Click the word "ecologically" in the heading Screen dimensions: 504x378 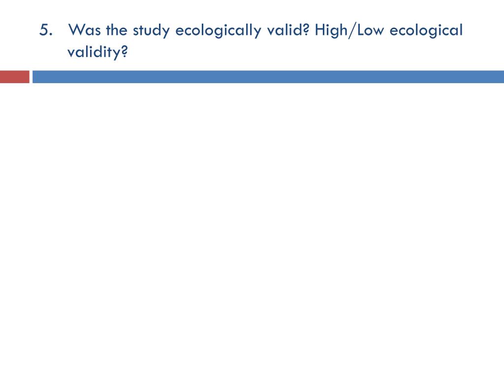click(218, 31)
